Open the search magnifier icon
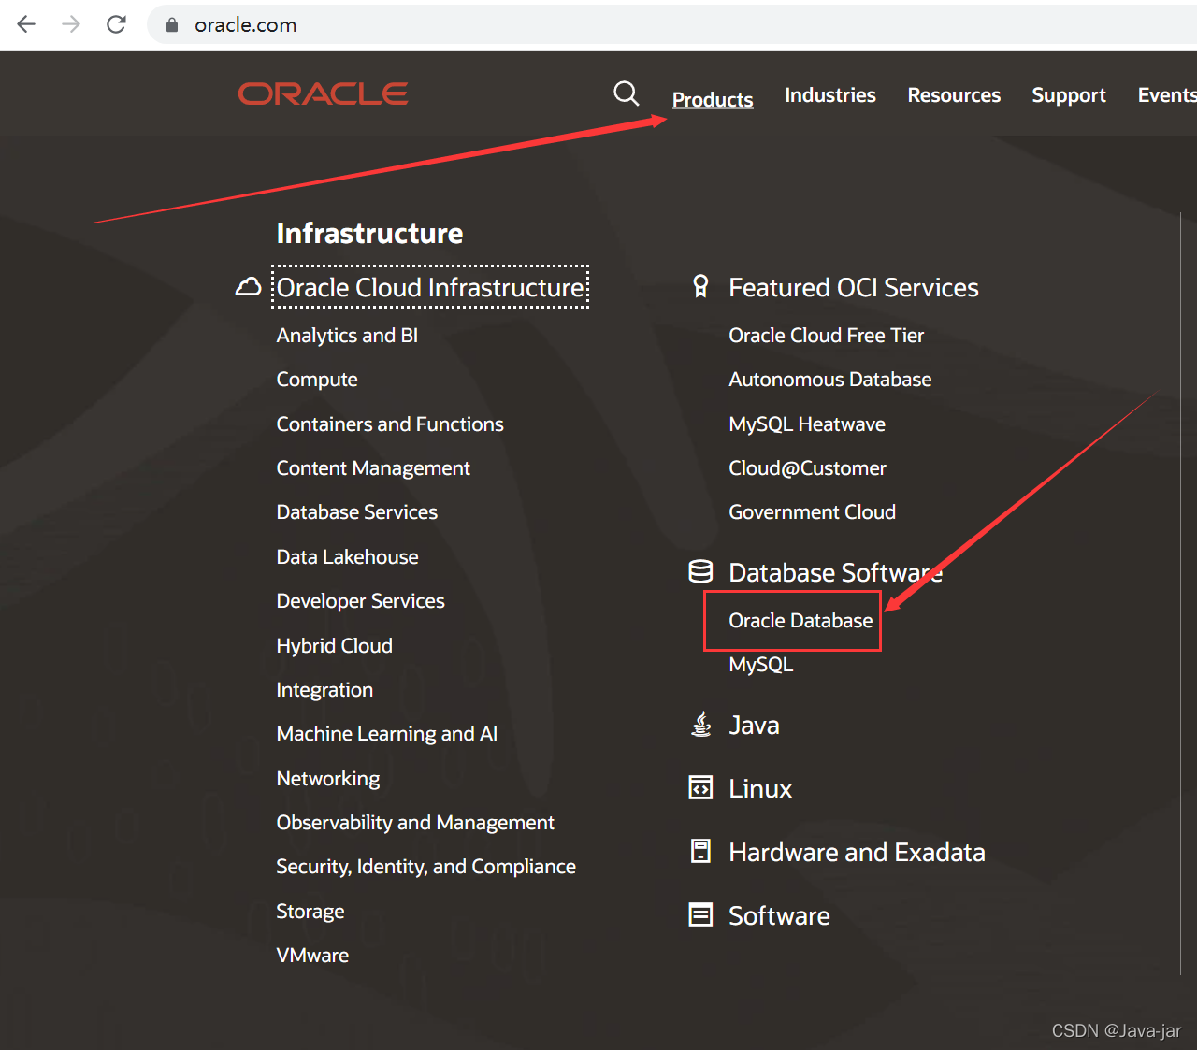 pos(626,93)
